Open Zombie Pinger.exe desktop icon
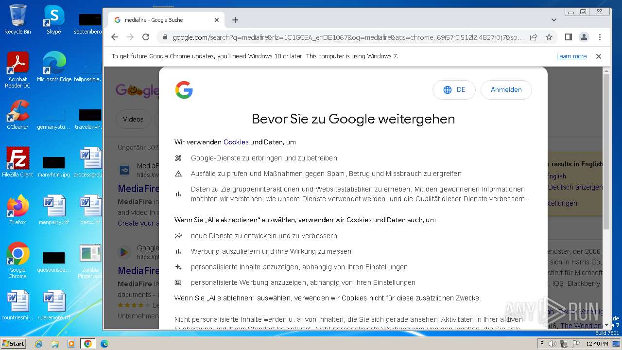622x350 pixels. click(x=90, y=261)
